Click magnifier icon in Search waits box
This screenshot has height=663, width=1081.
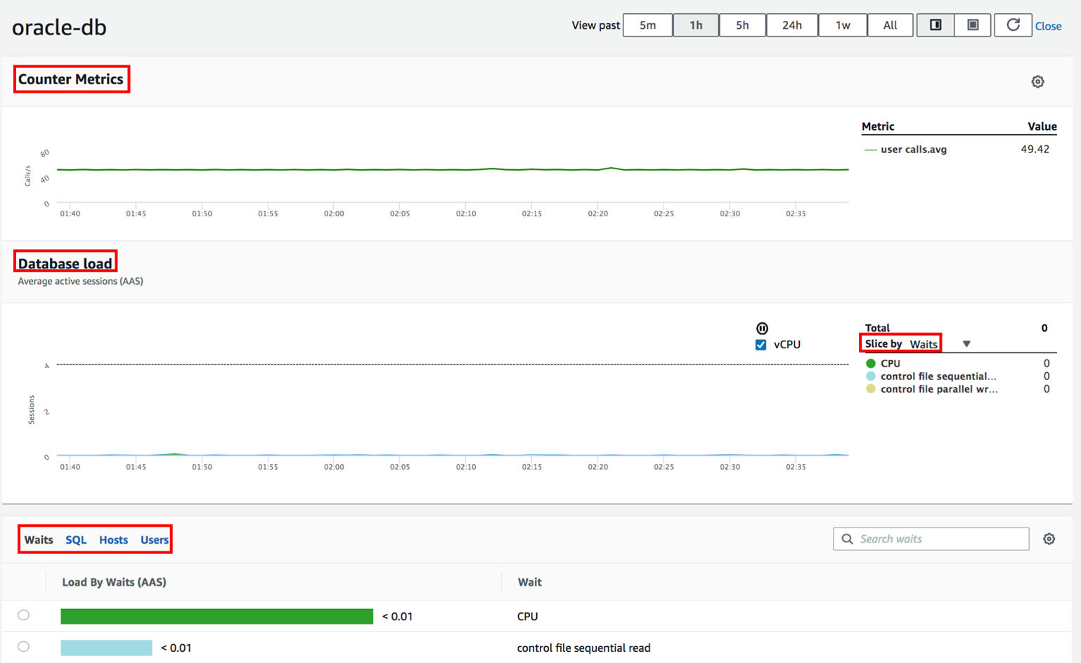(x=847, y=539)
